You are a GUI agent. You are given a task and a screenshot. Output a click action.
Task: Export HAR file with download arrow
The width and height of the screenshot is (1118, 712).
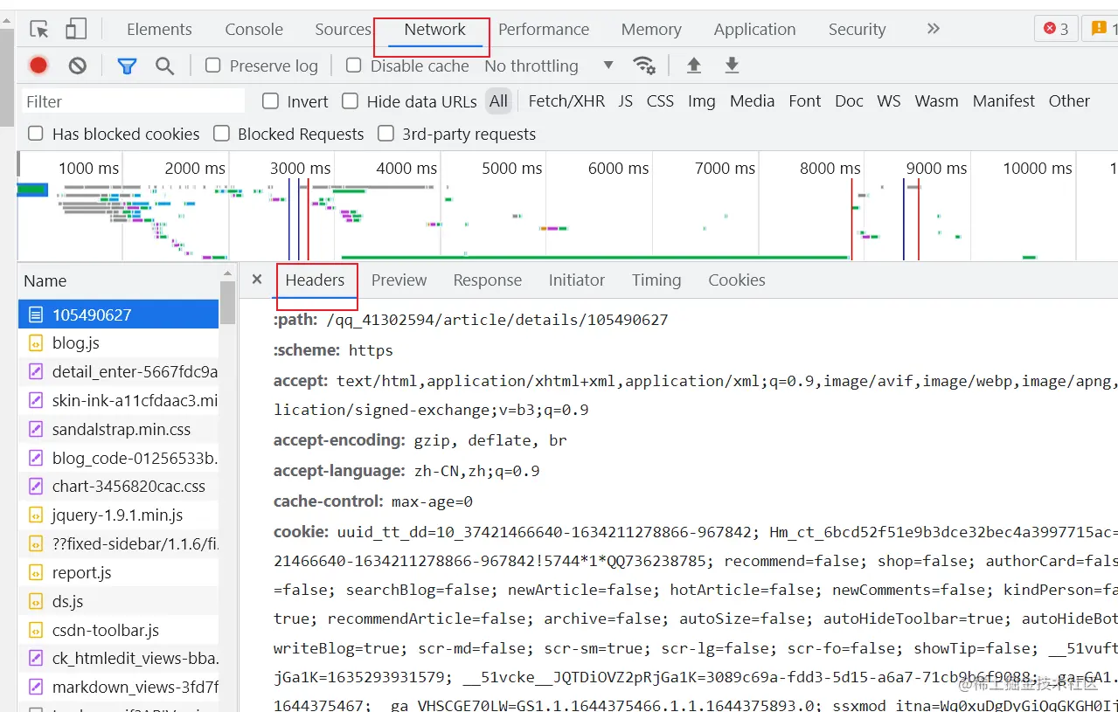pyautogui.click(x=733, y=66)
